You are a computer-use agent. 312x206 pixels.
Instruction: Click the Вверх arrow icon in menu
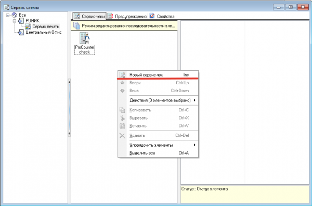(x=122, y=83)
